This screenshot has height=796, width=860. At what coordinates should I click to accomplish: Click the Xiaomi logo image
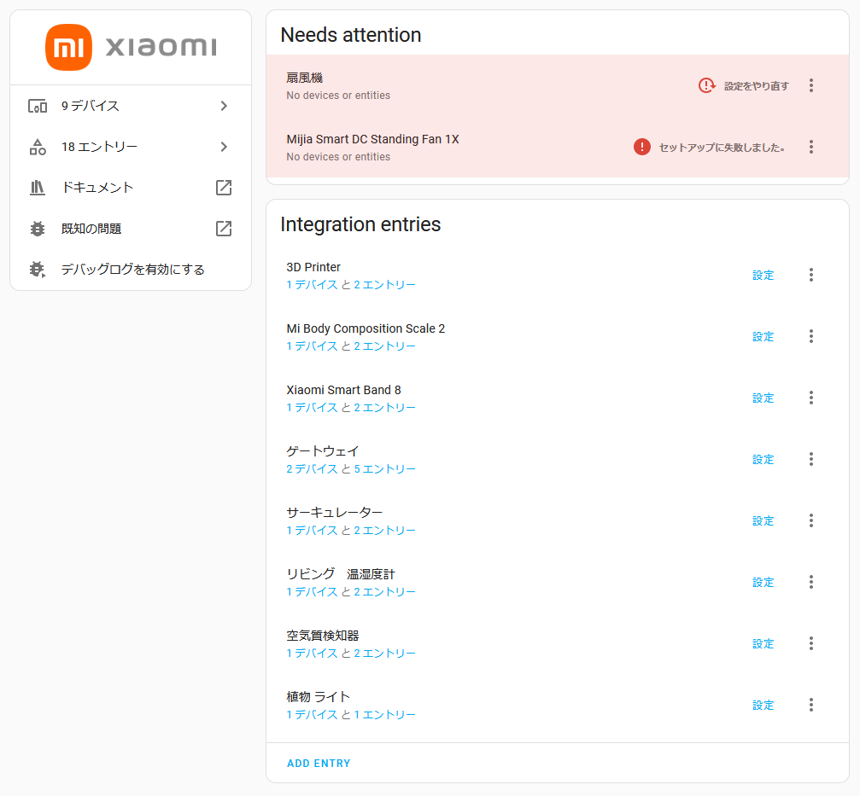[131, 47]
